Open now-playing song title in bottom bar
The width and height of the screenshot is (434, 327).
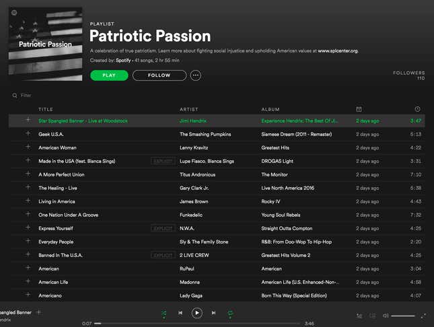pyautogui.click(x=15, y=312)
